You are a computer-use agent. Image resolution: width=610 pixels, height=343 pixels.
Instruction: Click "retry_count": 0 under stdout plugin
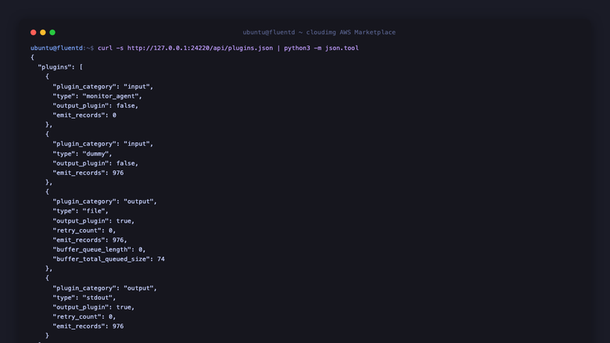click(x=84, y=316)
